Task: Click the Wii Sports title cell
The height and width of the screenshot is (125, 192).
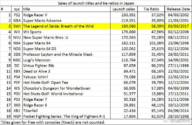Action: [67, 32]
